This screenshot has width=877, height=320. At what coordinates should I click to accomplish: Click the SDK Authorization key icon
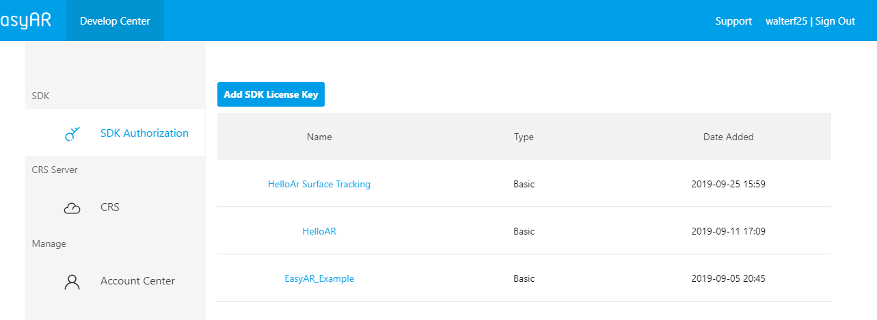point(72,133)
